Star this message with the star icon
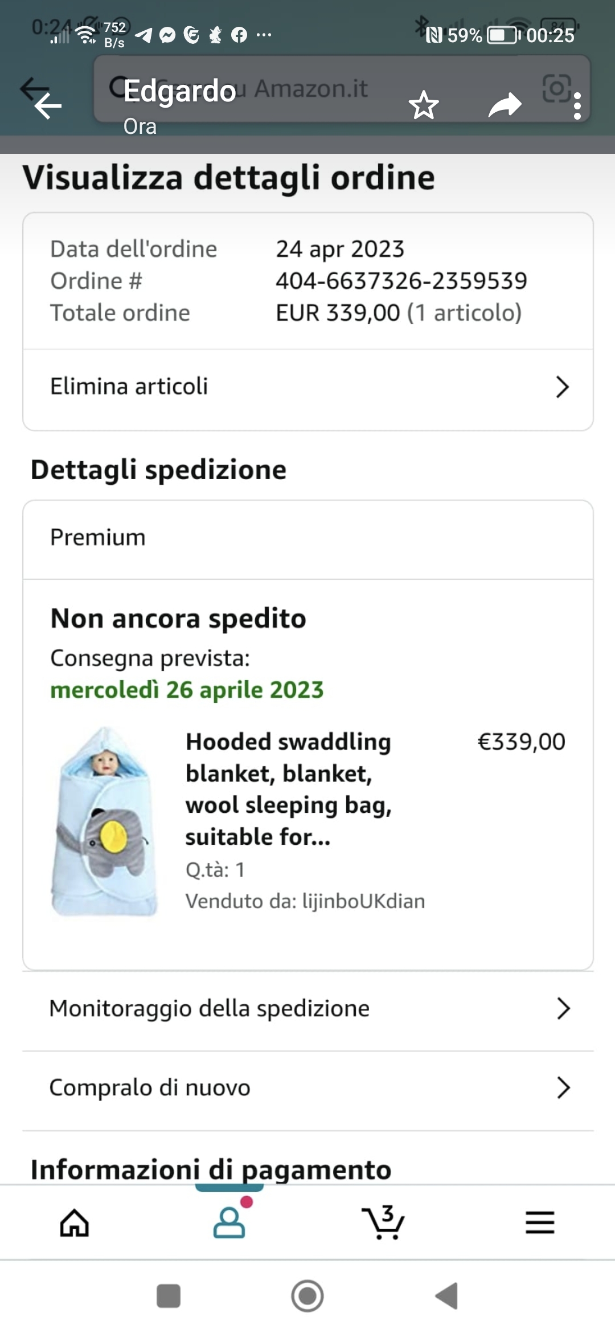Viewport: 615px width, 1333px height. (x=424, y=105)
